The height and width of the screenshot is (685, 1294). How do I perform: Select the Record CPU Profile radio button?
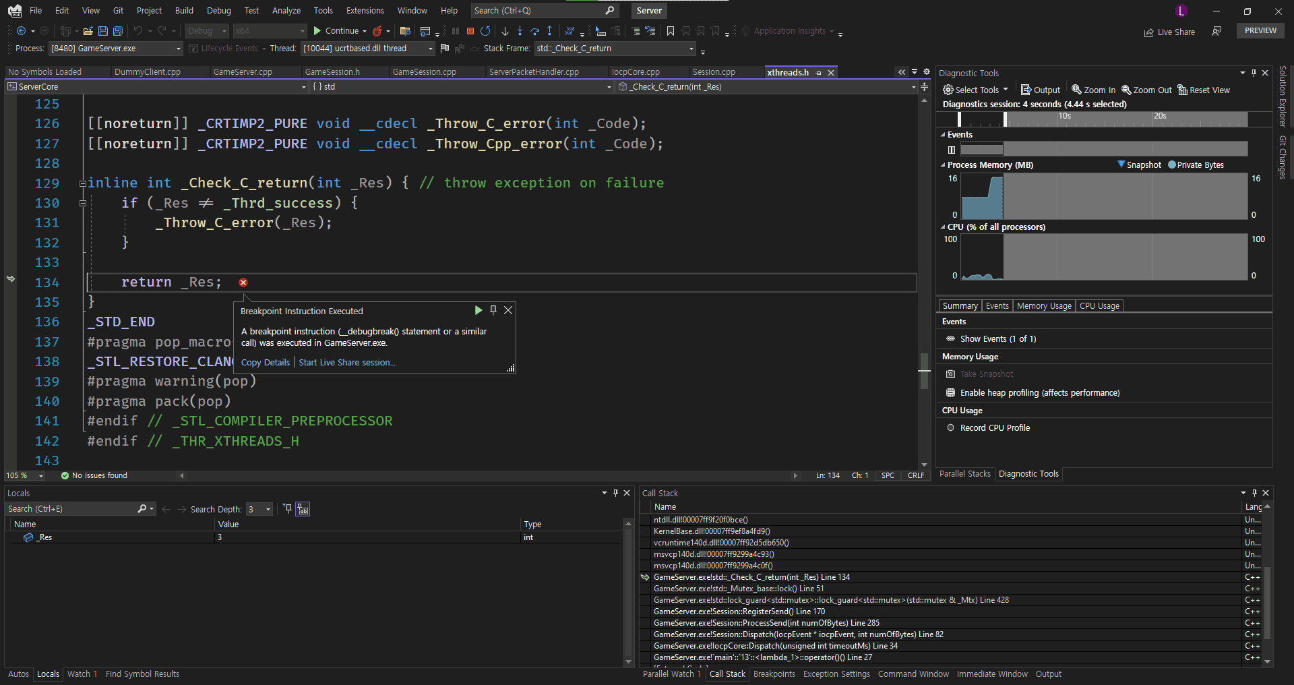[x=951, y=427]
